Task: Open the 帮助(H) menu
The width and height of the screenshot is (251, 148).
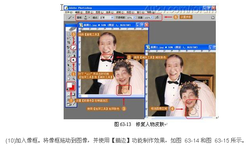Action: tap(151, 12)
